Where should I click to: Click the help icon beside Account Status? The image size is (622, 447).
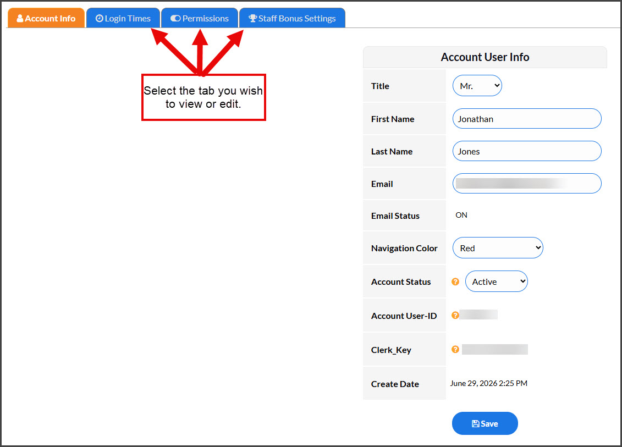[455, 282]
